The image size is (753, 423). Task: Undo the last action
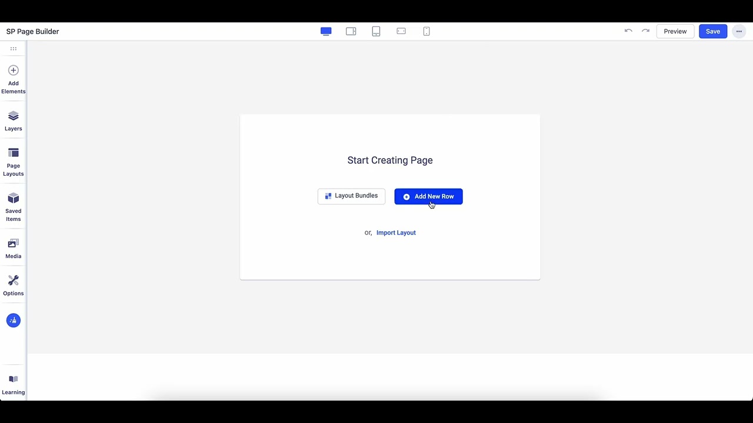tap(628, 31)
